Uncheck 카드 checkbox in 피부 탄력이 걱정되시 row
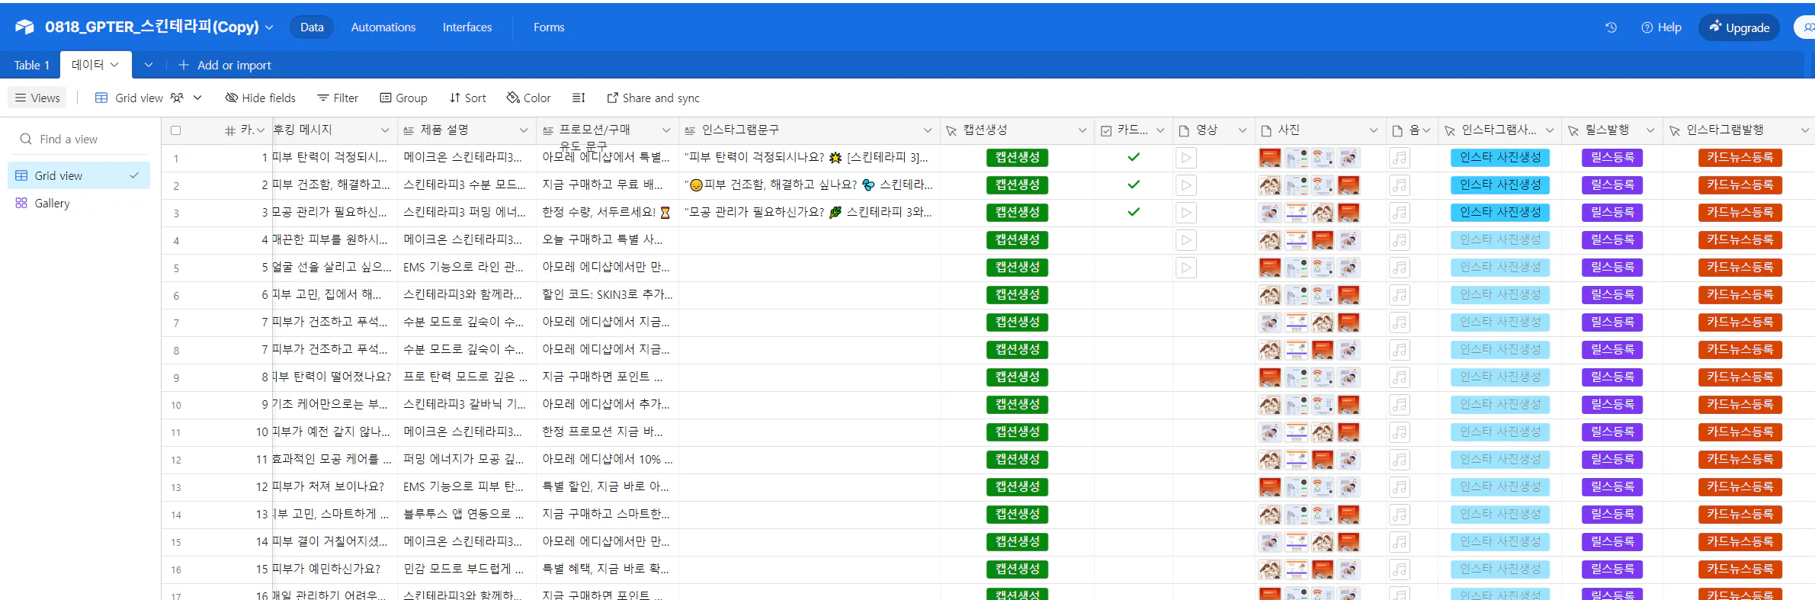The height and width of the screenshot is (600, 1815). [1134, 157]
